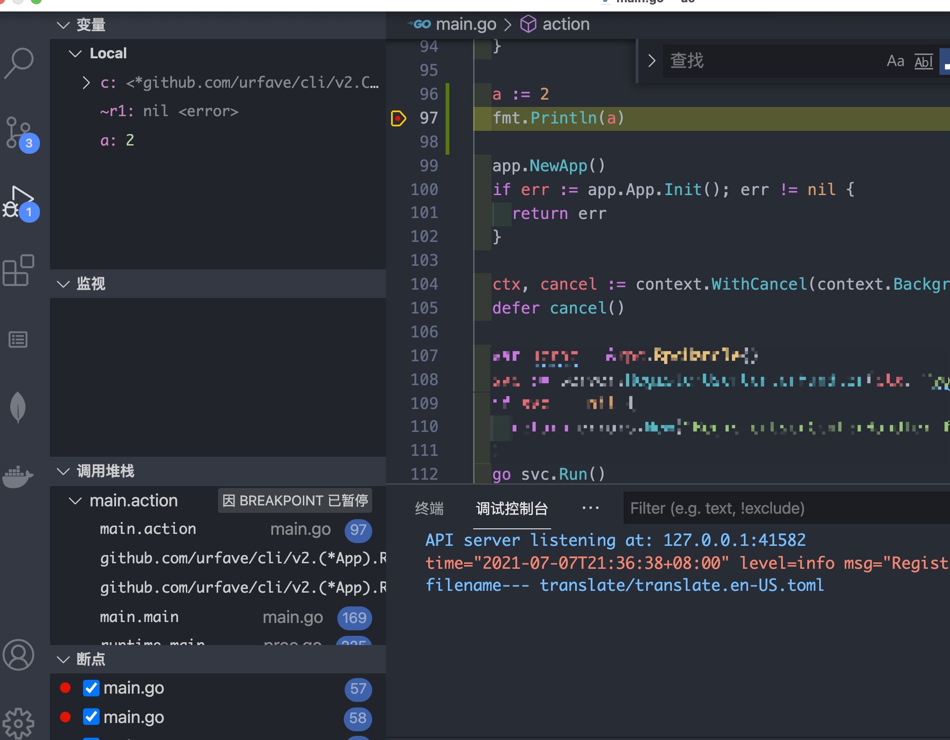
Task: Select the ~r1: nil <error> variable
Action: click(x=218, y=112)
